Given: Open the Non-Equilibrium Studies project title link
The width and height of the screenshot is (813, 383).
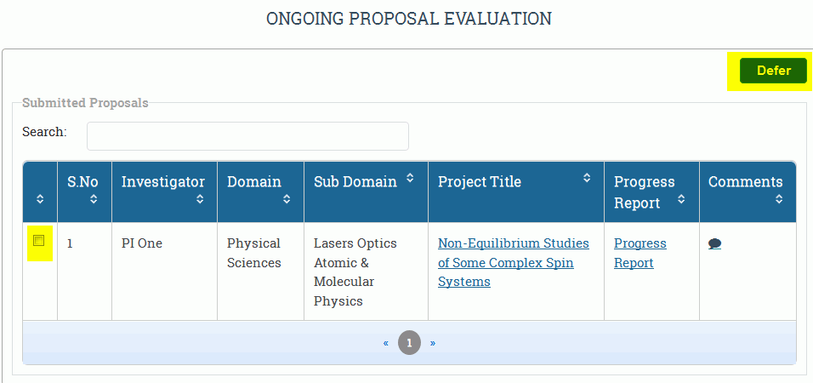Looking at the screenshot, I should point(514,263).
